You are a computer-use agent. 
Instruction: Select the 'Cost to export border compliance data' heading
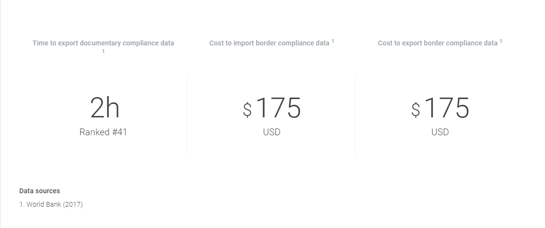tap(437, 43)
